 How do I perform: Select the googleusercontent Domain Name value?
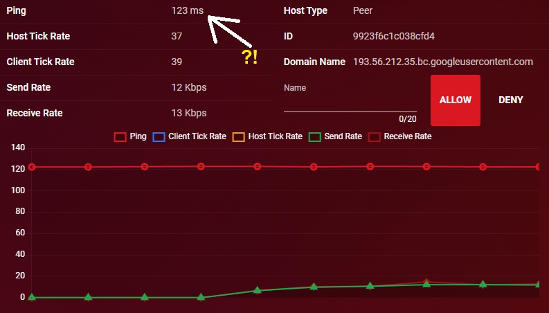click(x=443, y=62)
